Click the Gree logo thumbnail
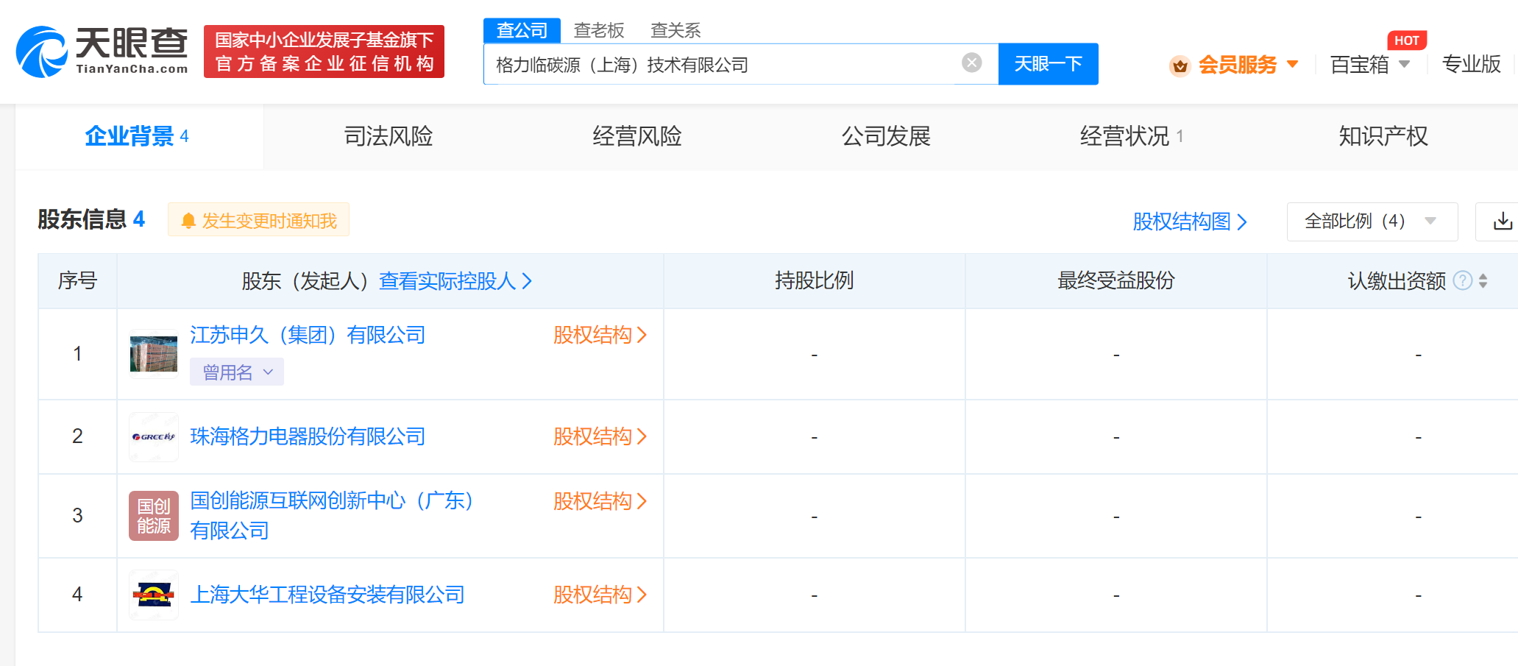Screen dimensions: 1518x666 (x=154, y=437)
